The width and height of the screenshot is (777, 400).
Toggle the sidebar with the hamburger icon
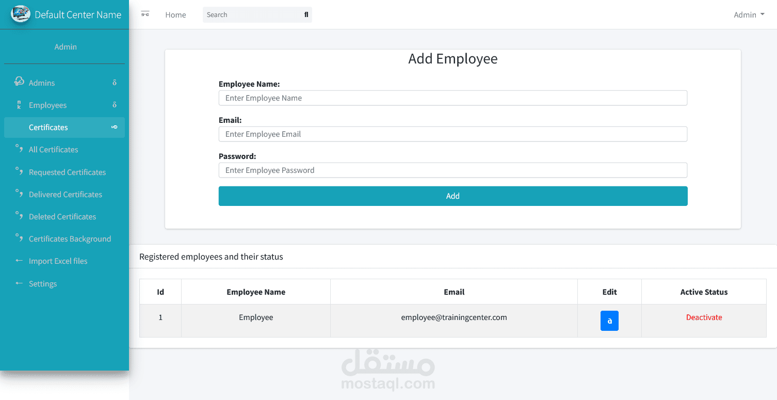[145, 14]
